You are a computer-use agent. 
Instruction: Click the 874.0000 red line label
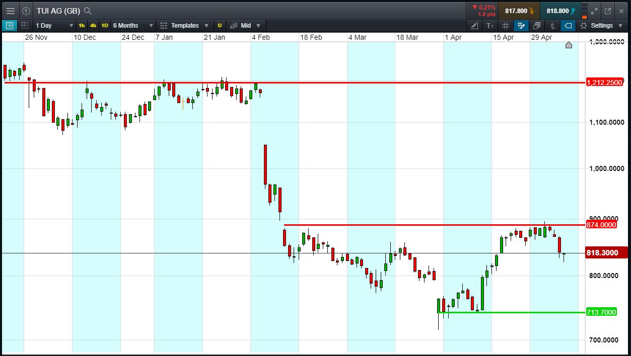(601, 225)
